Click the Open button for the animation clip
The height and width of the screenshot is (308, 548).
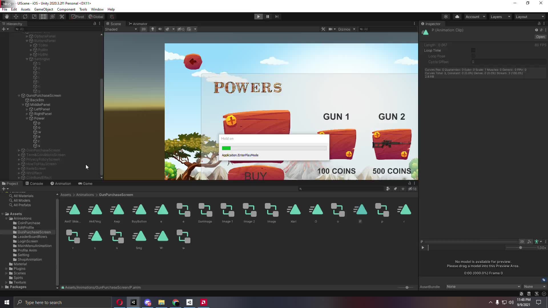540,37
